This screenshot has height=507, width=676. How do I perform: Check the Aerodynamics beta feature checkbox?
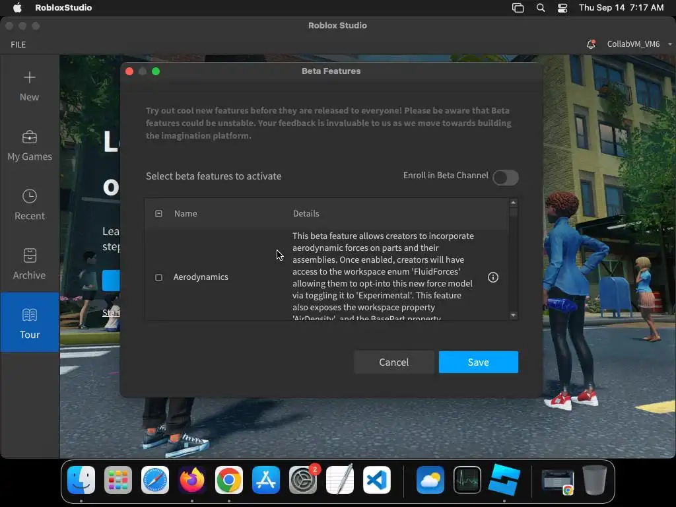click(x=158, y=277)
